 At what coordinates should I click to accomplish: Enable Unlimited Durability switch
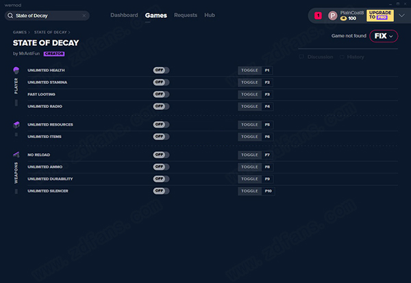click(161, 179)
